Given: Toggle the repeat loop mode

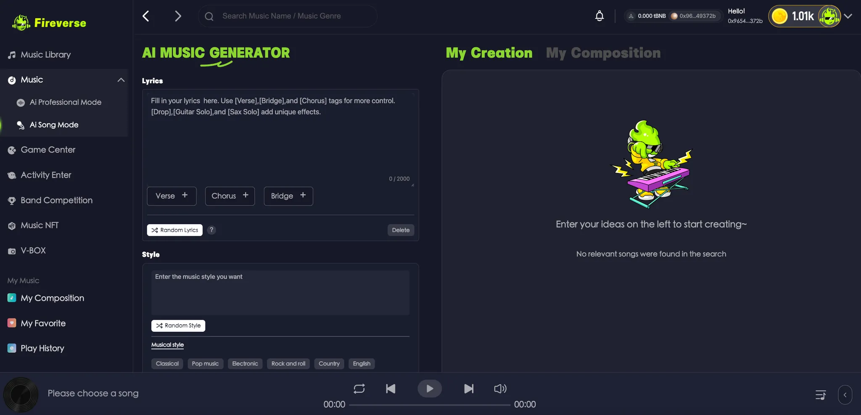Looking at the screenshot, I should (359, 389).
